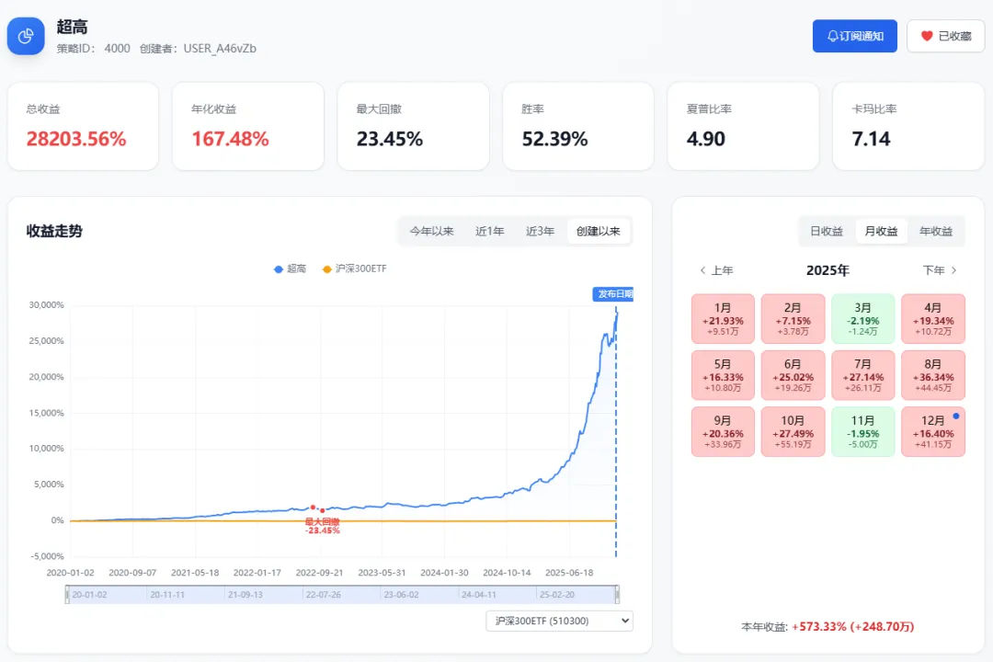Click the 订阅通知 button
993x662 pixels.
pyautogui.click(x=854, y=36)
